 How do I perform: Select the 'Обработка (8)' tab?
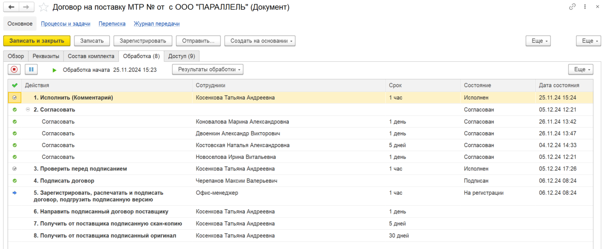(141, 56)
